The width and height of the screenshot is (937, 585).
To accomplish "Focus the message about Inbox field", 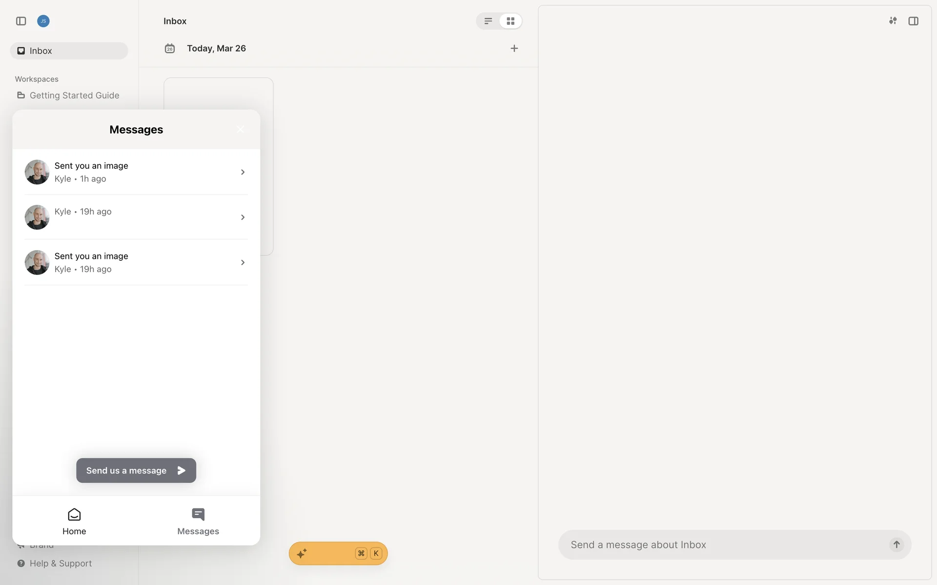I will pyautogui.click(x=722, y=545).
